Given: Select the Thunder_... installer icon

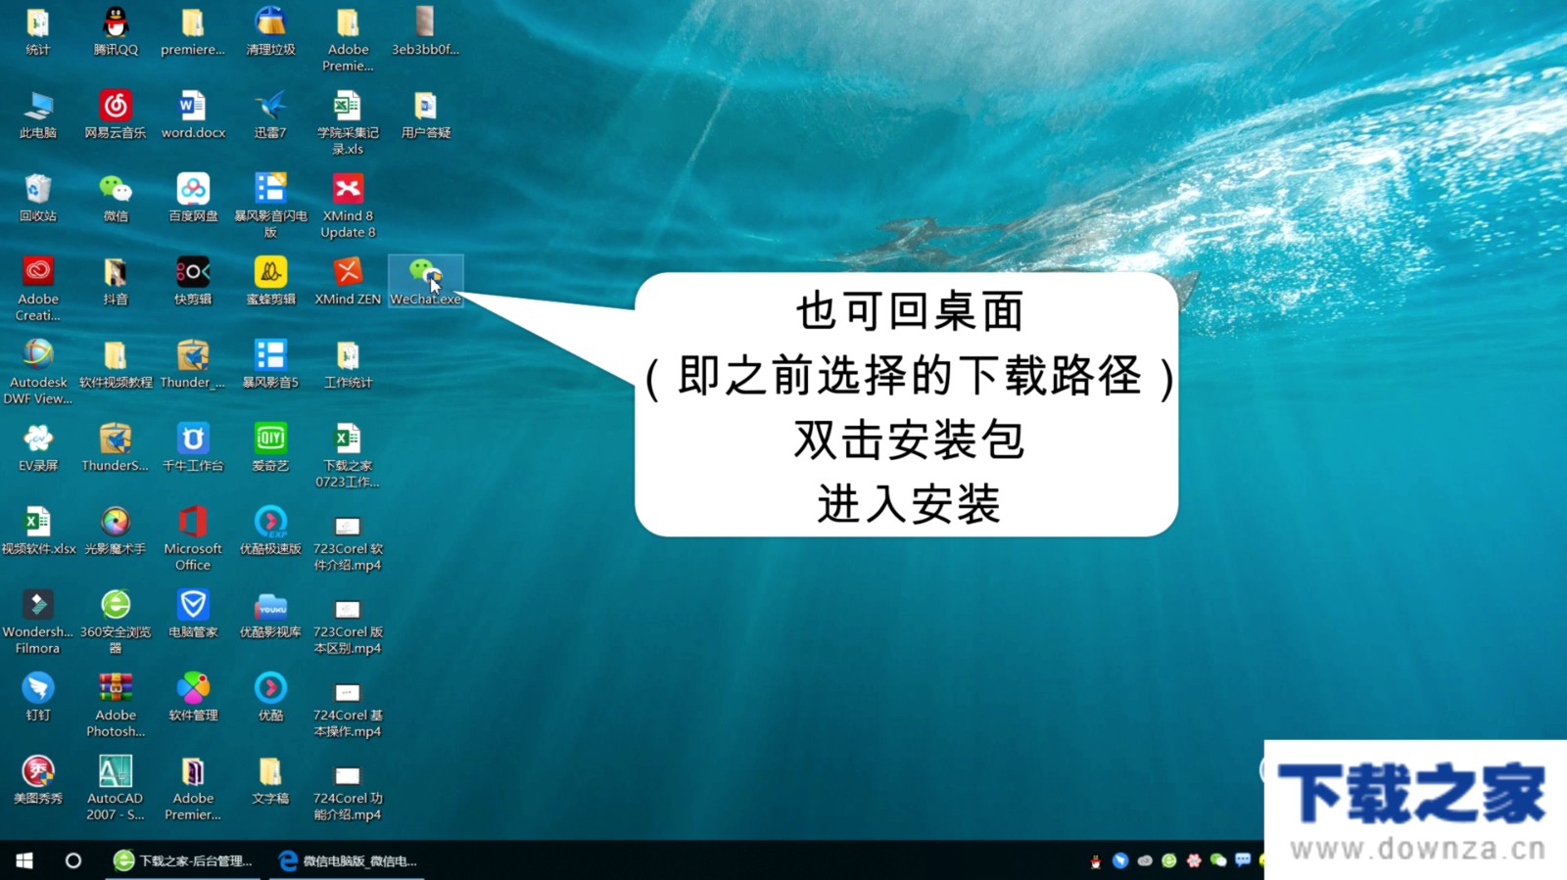Looking at the screenshot, I should [x=193, y=363].
